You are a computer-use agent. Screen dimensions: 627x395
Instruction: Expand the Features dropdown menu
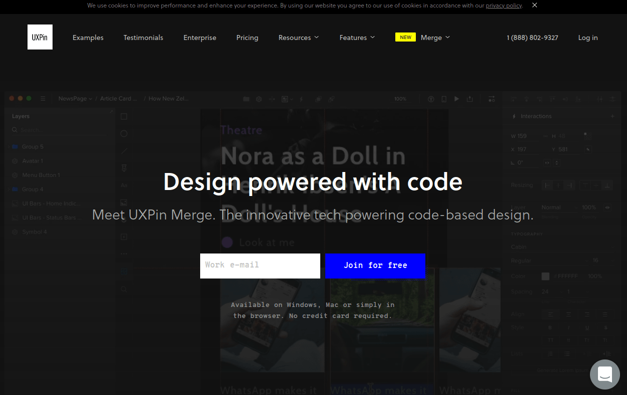[357, 37]
